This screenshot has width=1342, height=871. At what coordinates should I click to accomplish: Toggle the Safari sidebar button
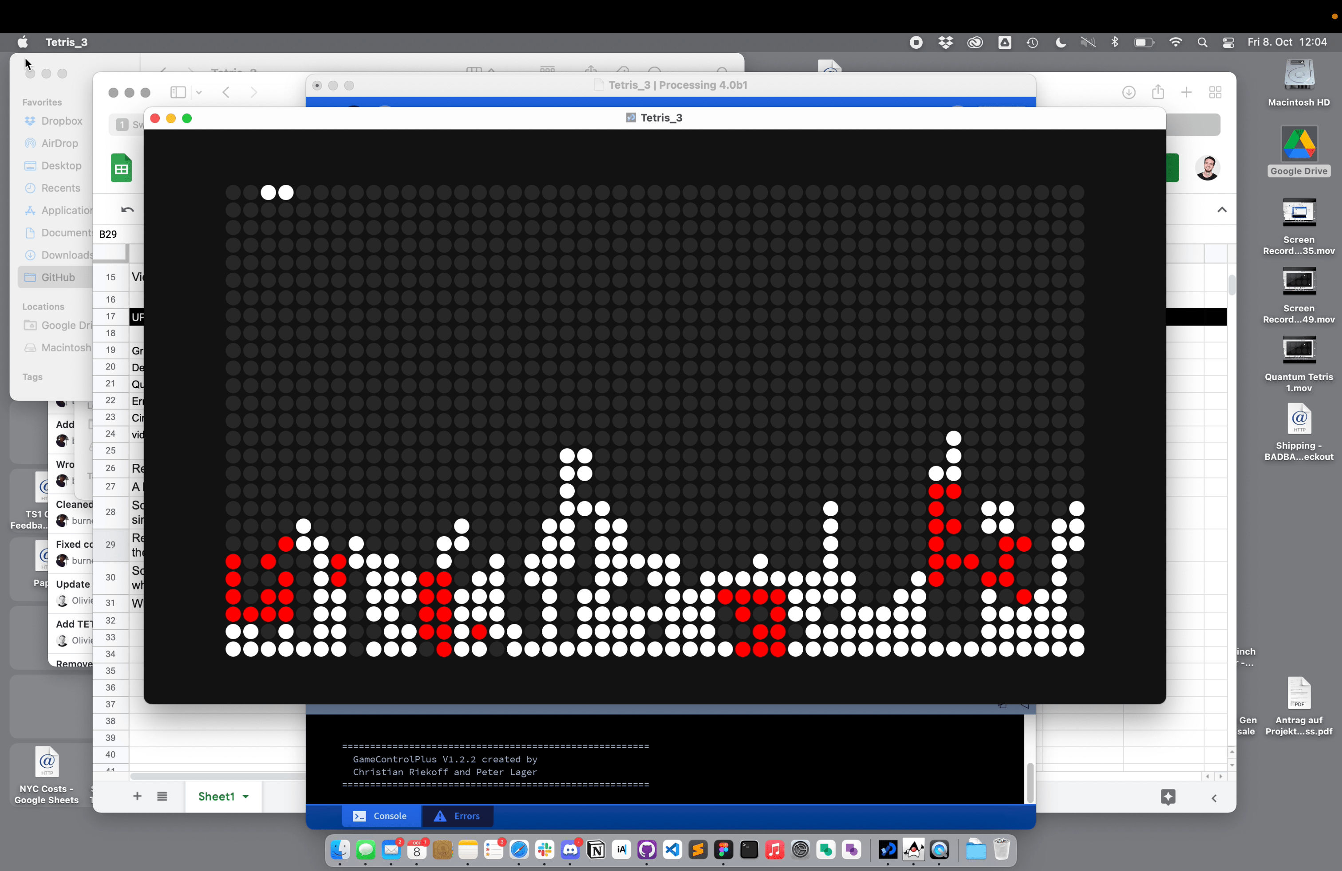pos(178,92)
